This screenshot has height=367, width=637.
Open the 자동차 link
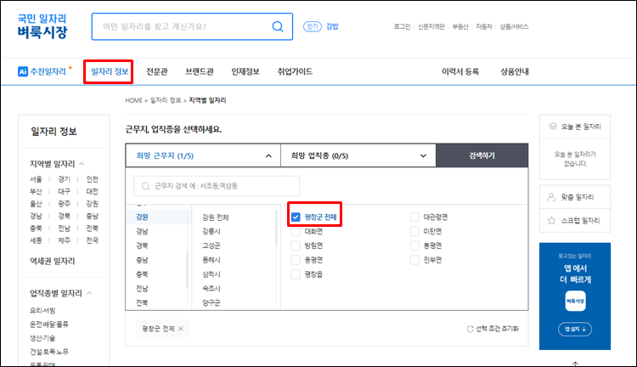[484, 27]
